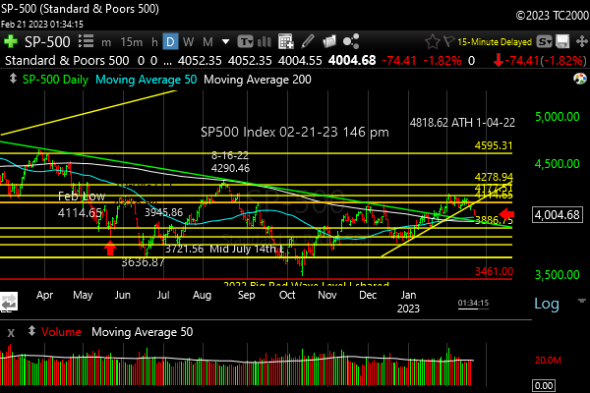Toggle the Log scale setting

point(546,305)
